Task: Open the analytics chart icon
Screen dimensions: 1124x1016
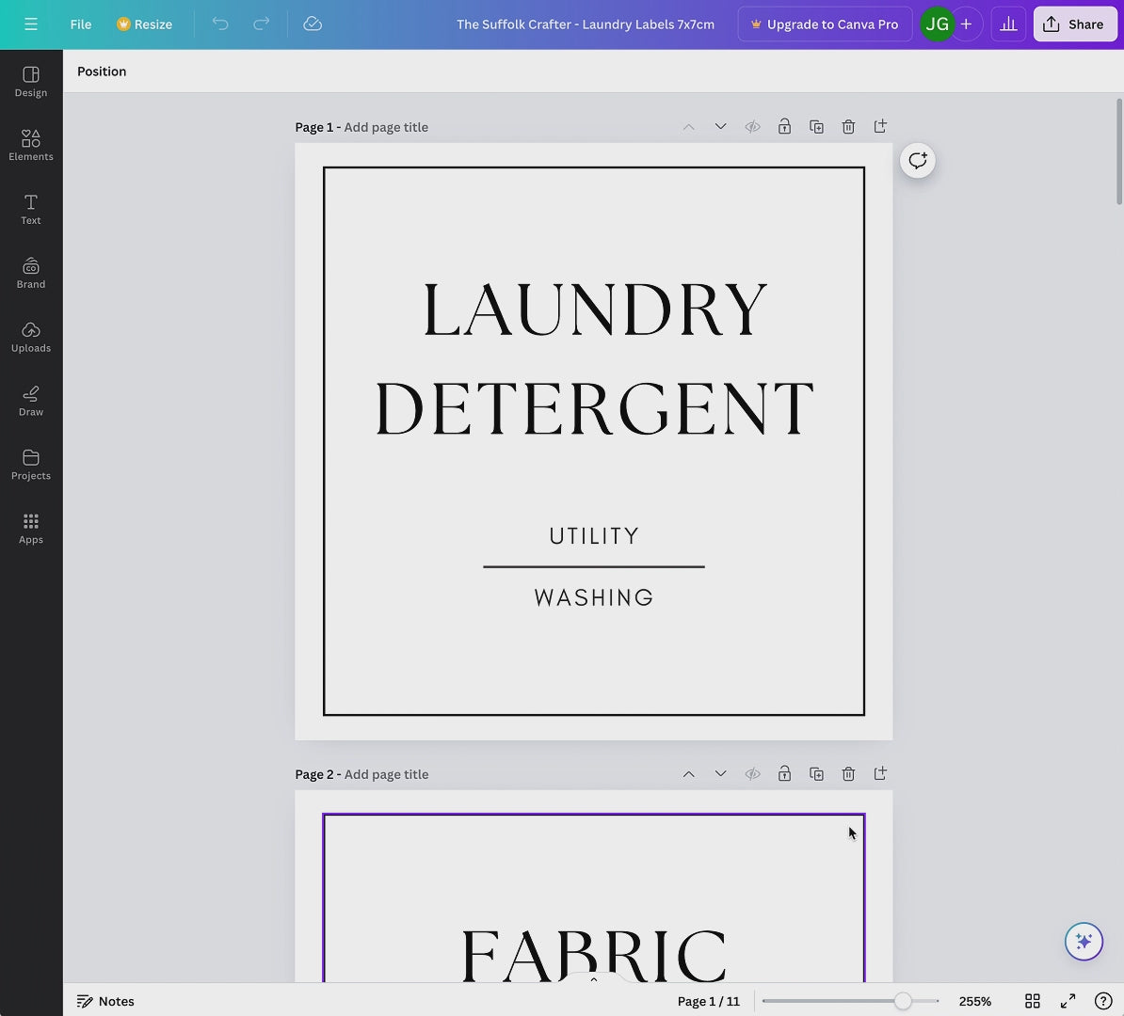Action: (x=1008, y=24)
